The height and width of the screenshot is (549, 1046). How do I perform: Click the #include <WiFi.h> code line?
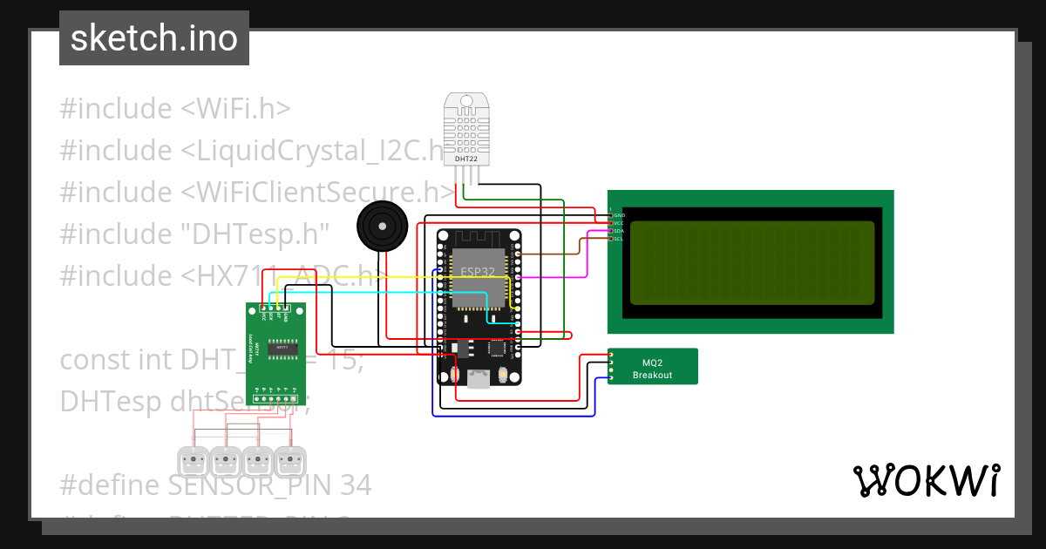click(174, 108)
